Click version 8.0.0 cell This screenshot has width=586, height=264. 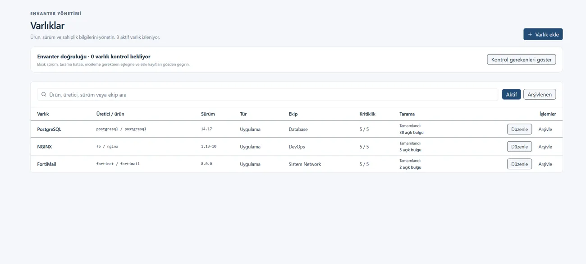[206, 164]
